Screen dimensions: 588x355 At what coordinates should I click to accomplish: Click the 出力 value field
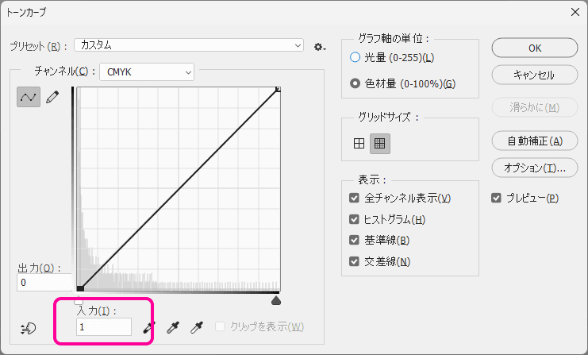point(44,282)
